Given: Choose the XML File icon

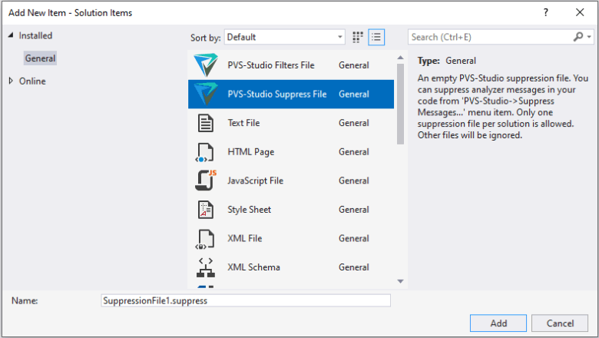Looking at the screenshot, I should tap(205, 239).
